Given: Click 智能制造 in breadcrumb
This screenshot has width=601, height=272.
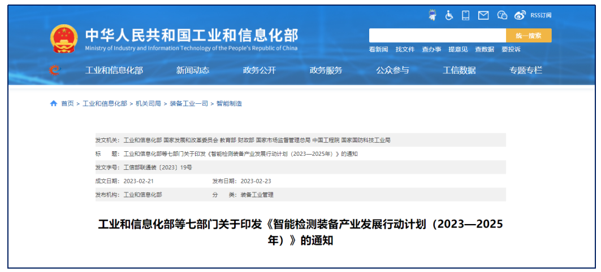Looking at the screenshot, I should click(229, 104).
